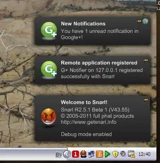Open the getsnarl.info link in Welcome popup
Screen dimensions: 160x163
[88, 122]
